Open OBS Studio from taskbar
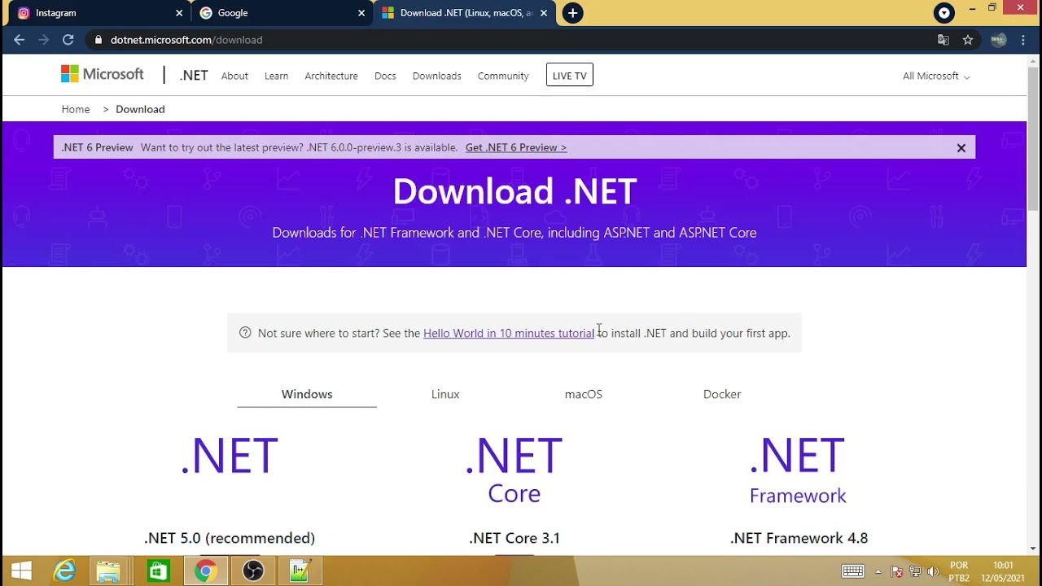 point(253,571)
